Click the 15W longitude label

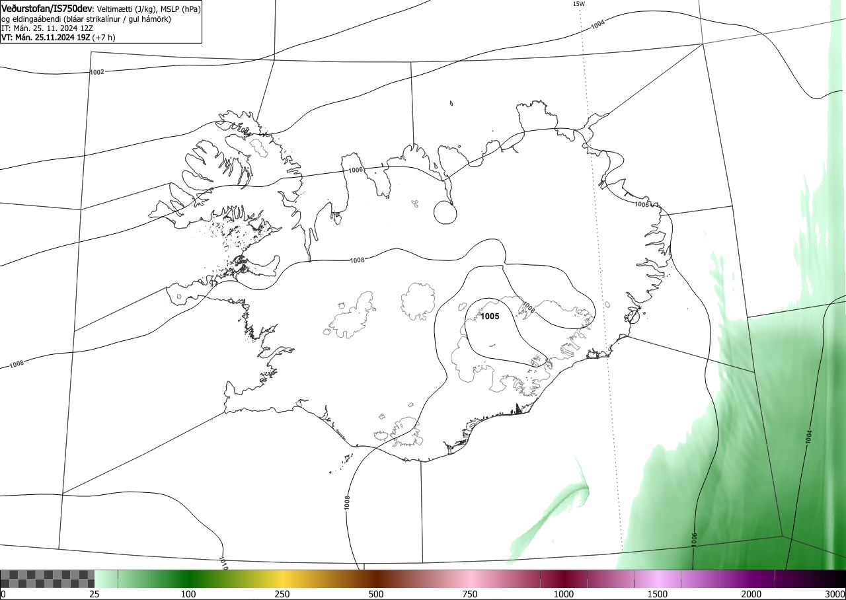(x=578, y=4)
